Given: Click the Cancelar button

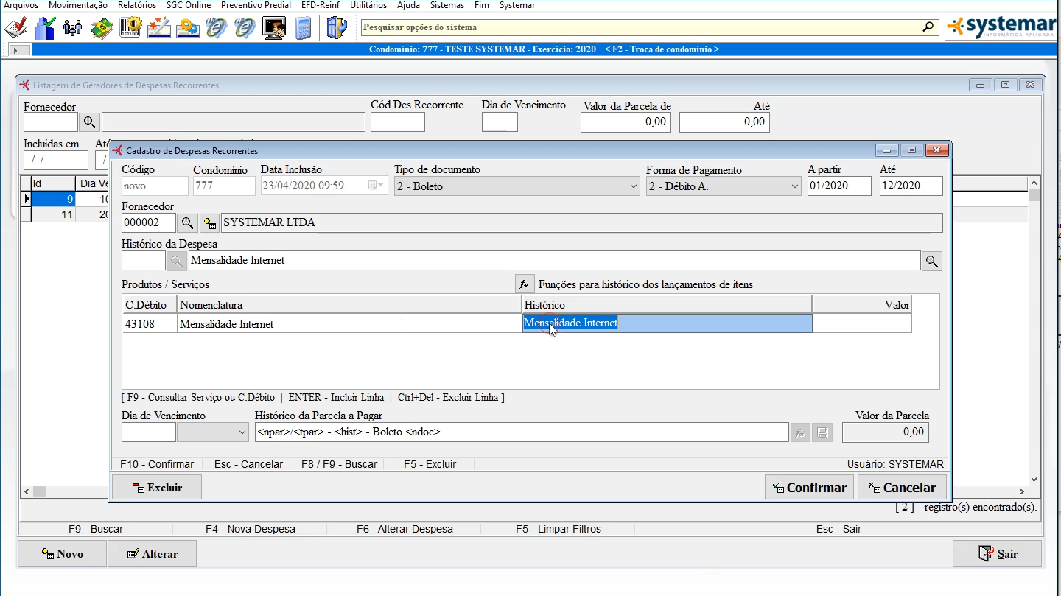Looking at the screenshot, I should point(902,488).
